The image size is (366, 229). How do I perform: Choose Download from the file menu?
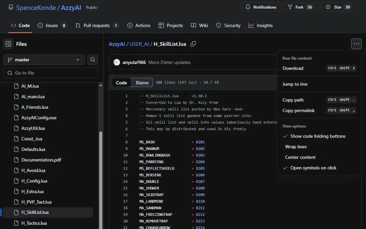click(x=319, y=68)
